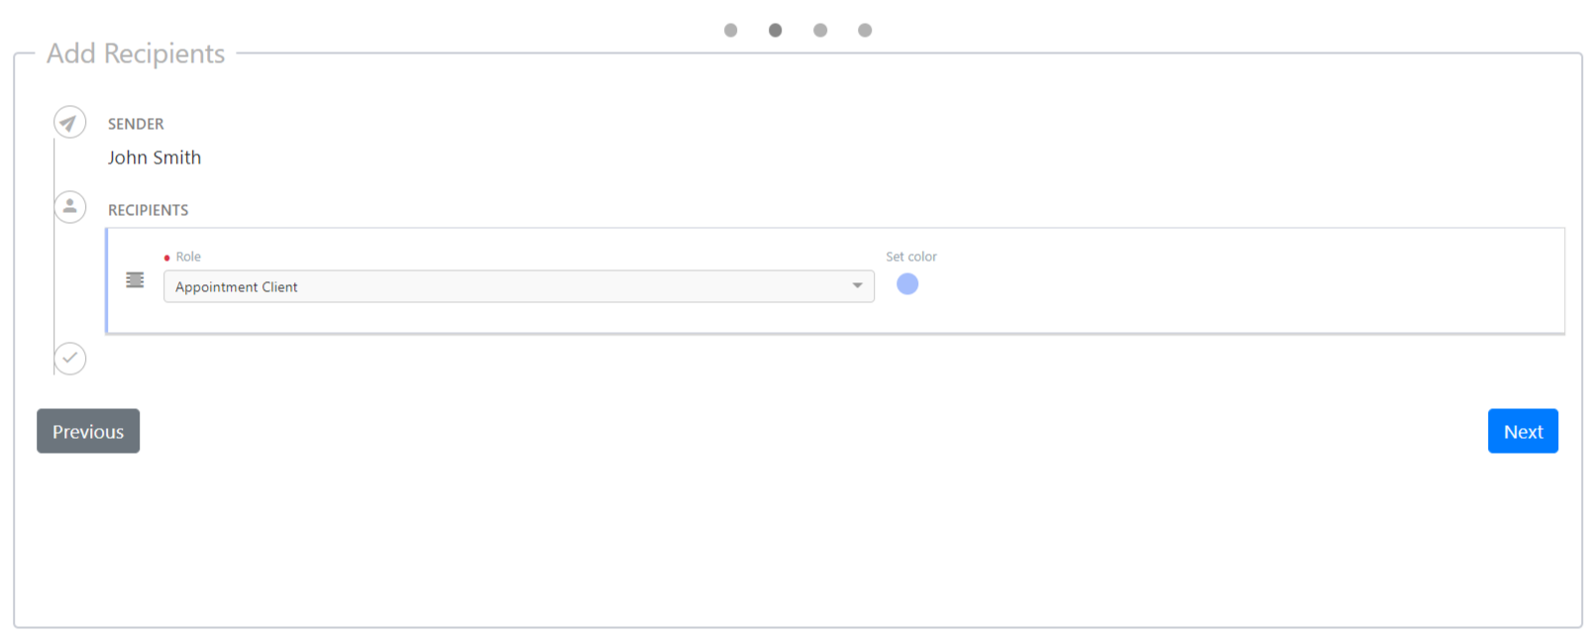1593x637 pixels.
Task: Click the Role field label
Action: point(188,257)
